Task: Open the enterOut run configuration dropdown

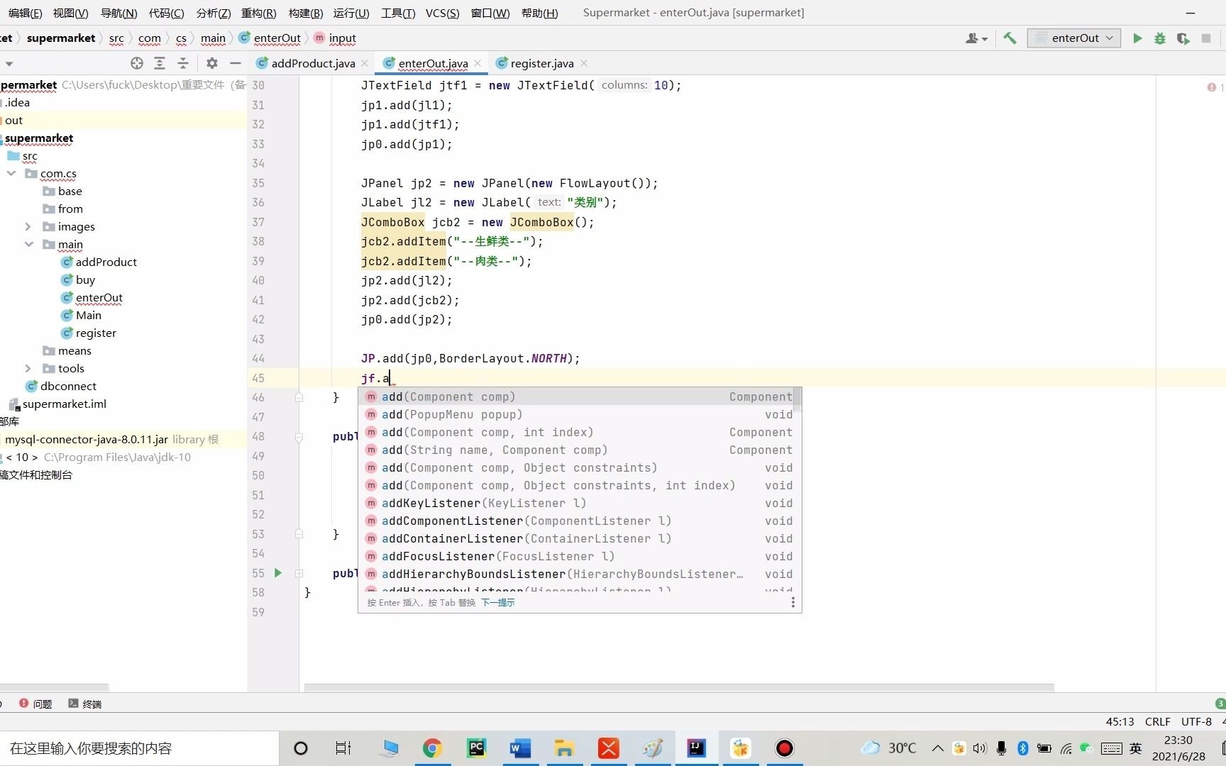Action: 1074,38
